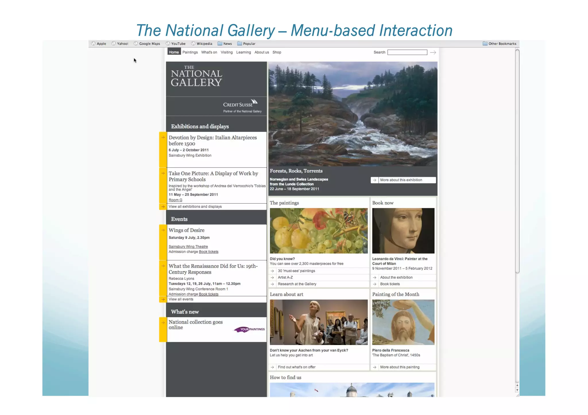Go to the Home tab
The height and width of the screenshot is (415, 588).
(x=174, y=52)
